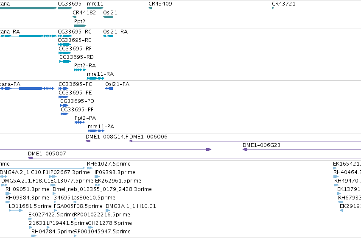Click the CR43721 gene label

click(284, 4)
